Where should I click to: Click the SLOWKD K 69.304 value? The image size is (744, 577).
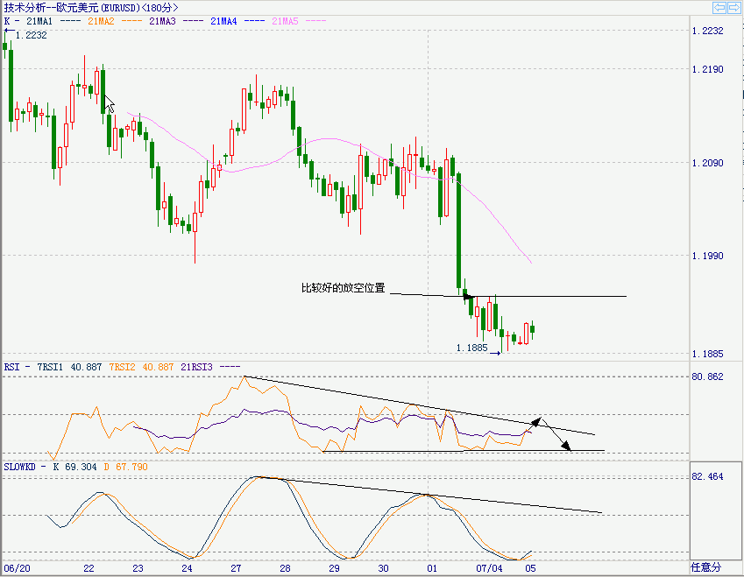click(74, 467)
